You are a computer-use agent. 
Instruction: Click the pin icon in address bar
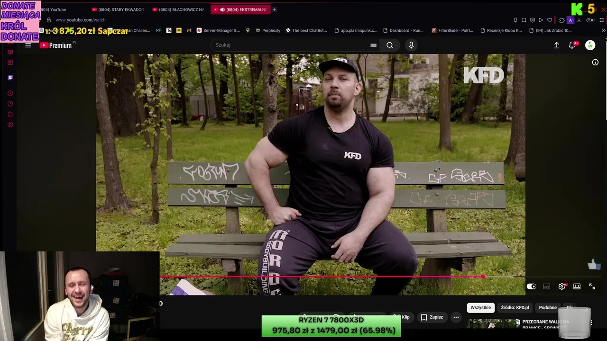pyautogui.click(x=515, y=20)
